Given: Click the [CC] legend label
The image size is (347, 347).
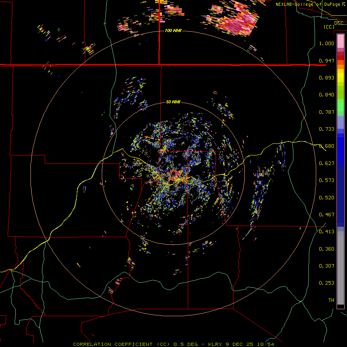Looking at the screenshot, I should [329, 27].
